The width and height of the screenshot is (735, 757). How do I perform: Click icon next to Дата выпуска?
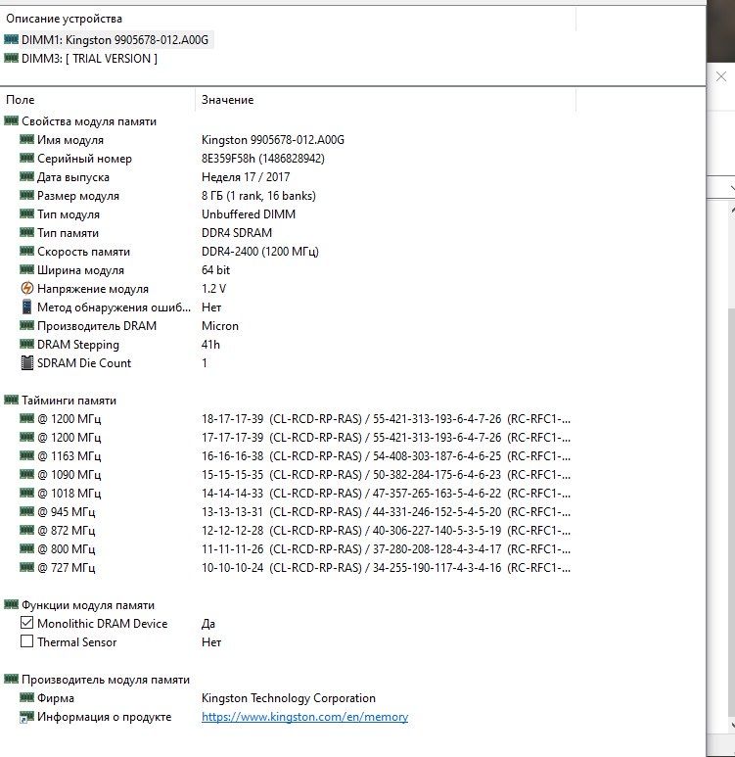pos(27,176)
